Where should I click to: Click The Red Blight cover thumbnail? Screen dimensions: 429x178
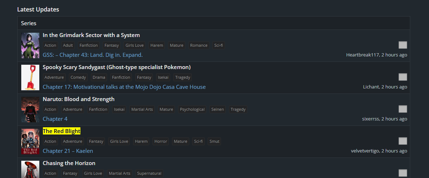pyautogui.click(x=30, y=141)
